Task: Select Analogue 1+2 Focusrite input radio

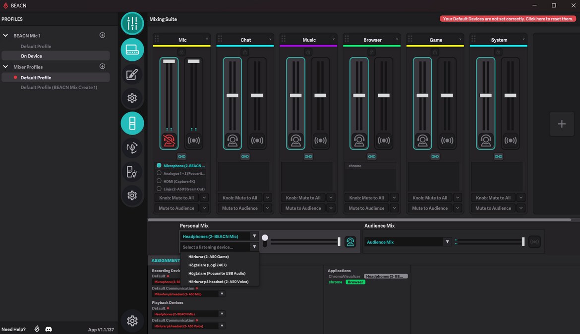Action: [x=159, y=173]
